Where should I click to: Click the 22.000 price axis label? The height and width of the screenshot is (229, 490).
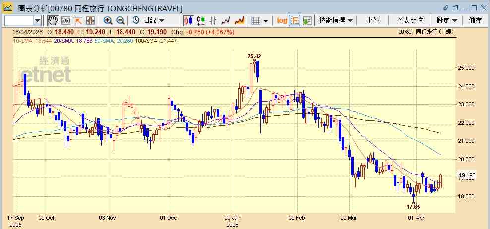point(466,123)
